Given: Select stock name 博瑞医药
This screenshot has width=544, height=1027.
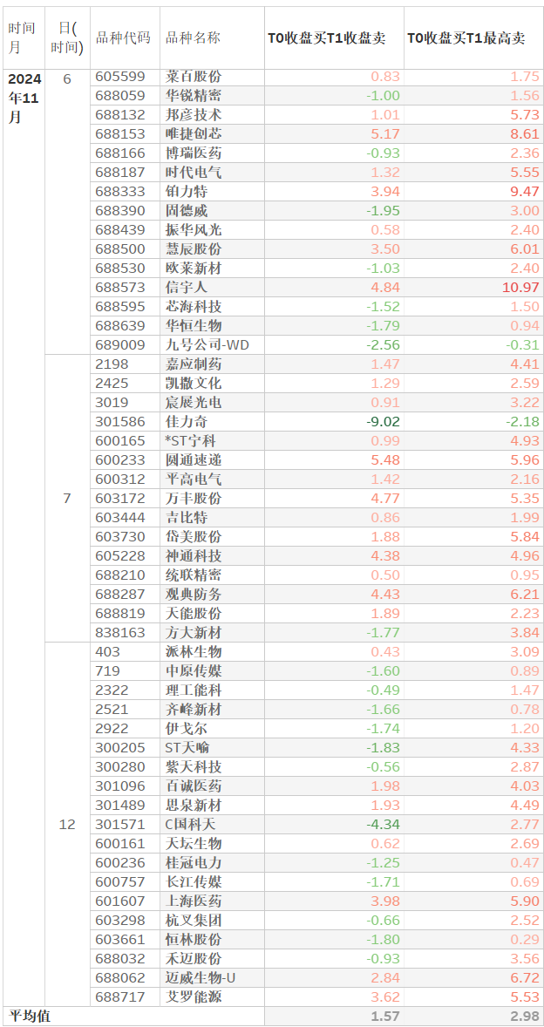Looking at the screenshot, I should point(194,154).
